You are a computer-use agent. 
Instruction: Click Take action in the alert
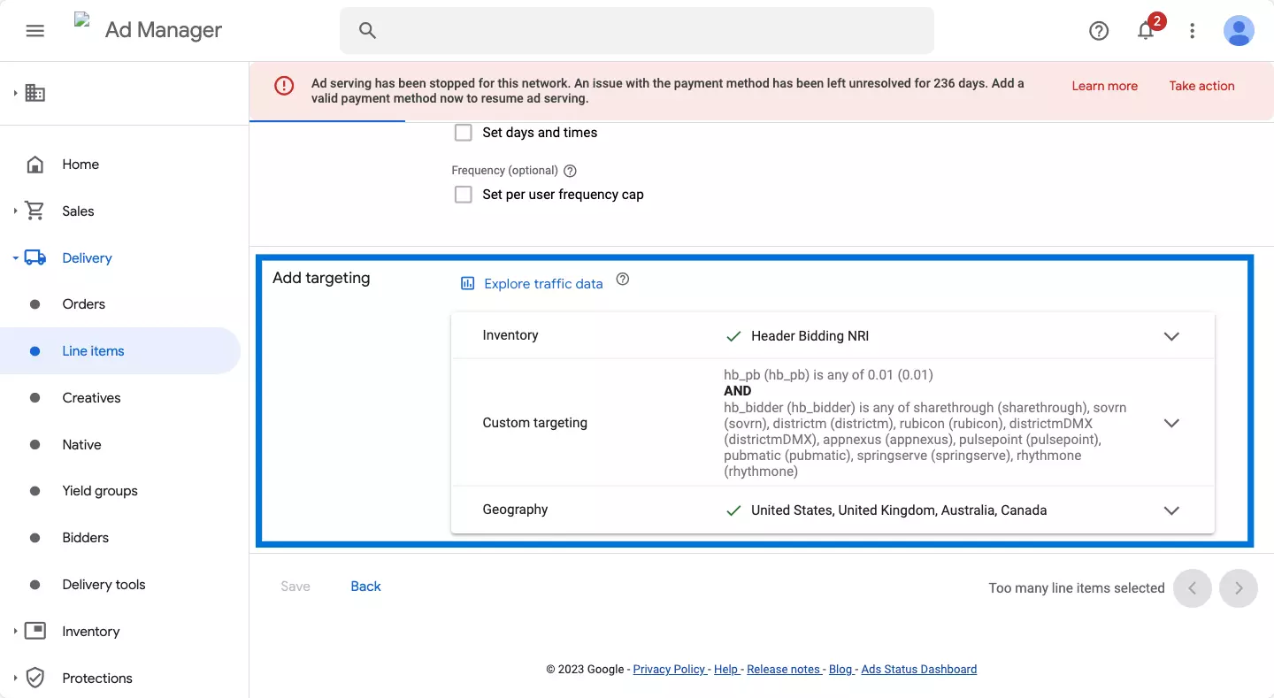point(1201,86)
